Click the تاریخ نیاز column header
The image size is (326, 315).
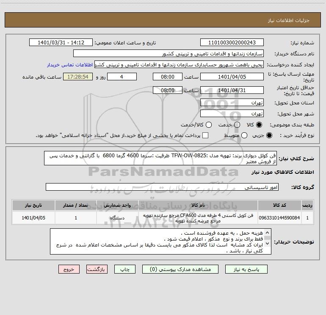pos(33,205)
